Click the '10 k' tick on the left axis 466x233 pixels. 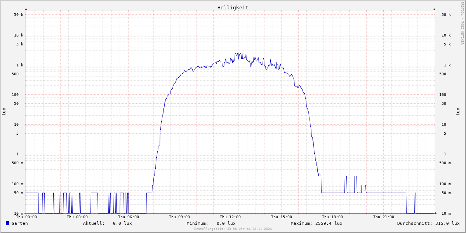pos(19,35)
